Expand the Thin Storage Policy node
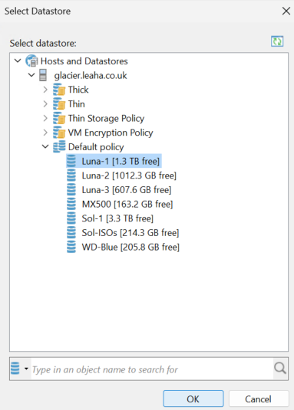Viewport: 294px width, 410px height. (x=45, y=118)
